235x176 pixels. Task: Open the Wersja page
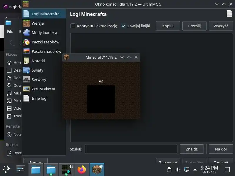click(44, 23)
